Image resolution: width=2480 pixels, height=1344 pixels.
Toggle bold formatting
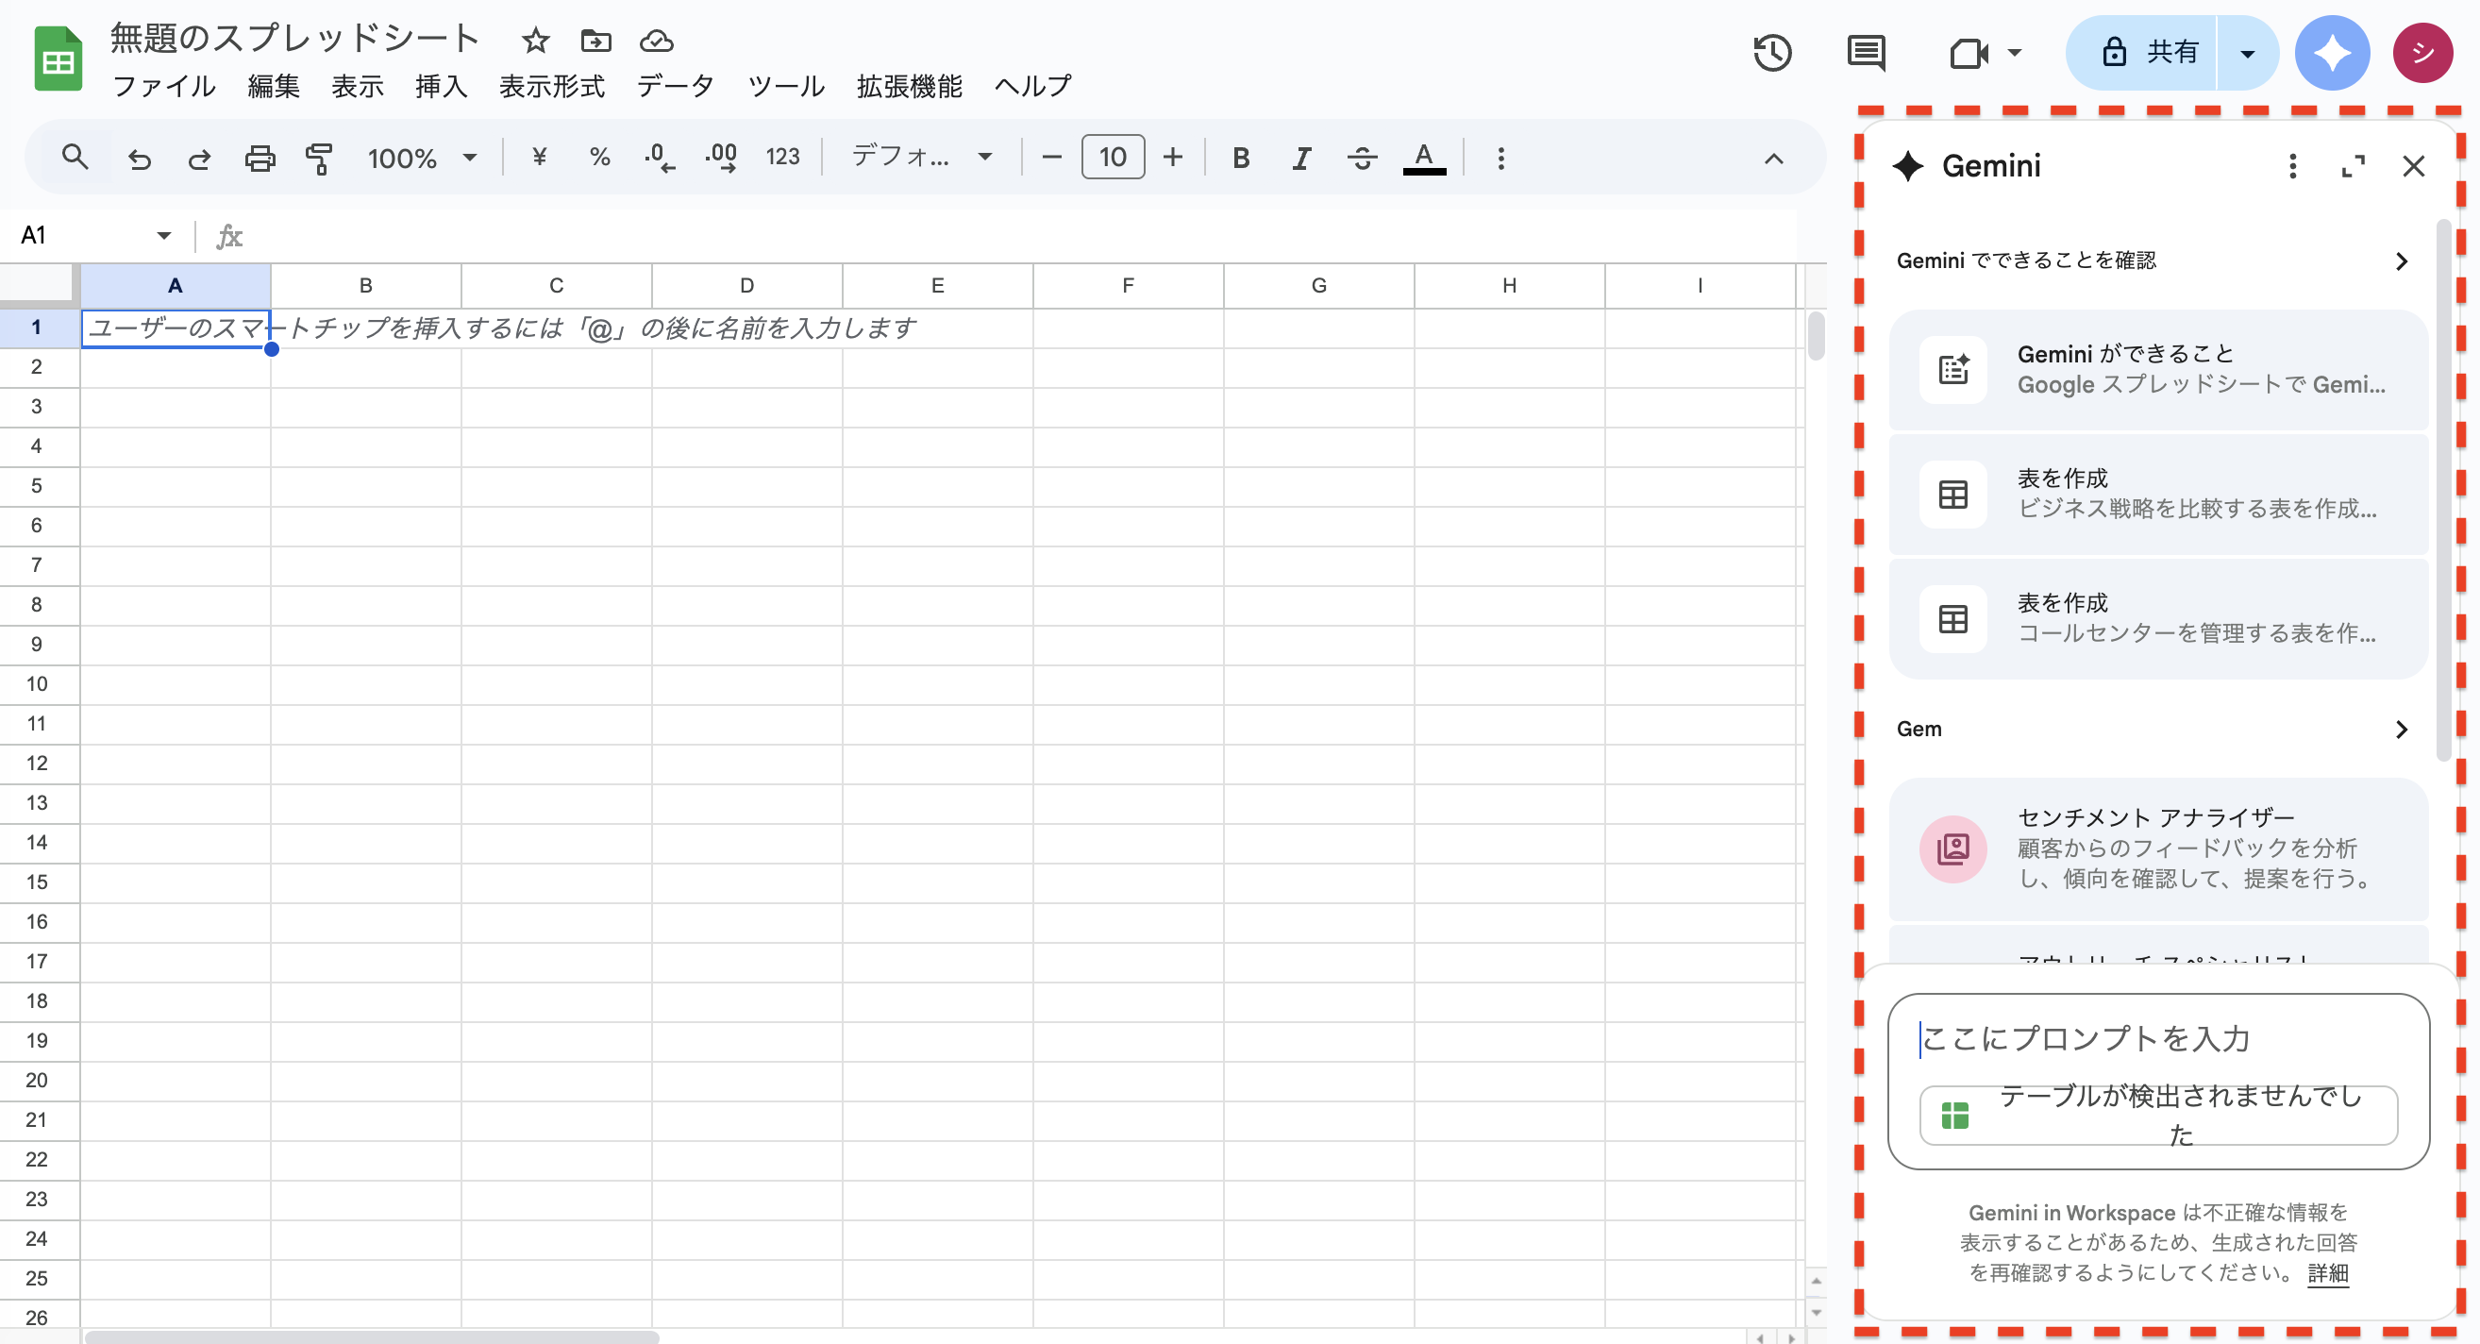(x=1241, y=158)
